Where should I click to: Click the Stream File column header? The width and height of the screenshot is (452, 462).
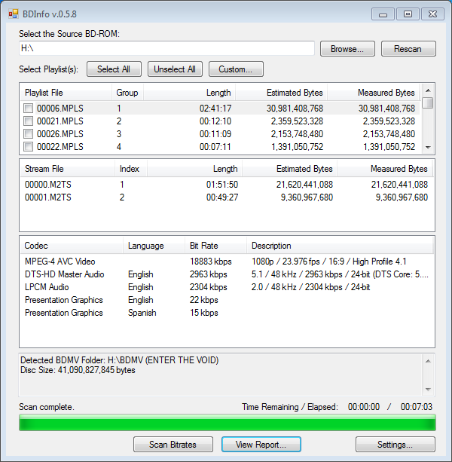click(x=67, y=169)
